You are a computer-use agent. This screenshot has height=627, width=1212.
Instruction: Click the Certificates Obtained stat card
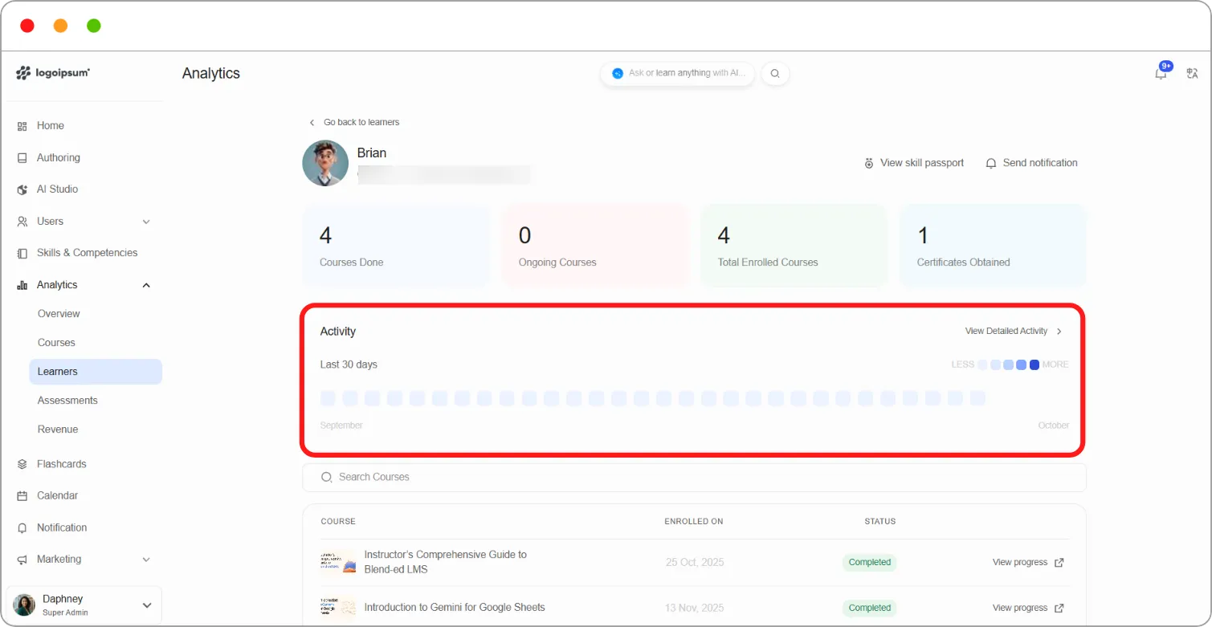[993, 246]
